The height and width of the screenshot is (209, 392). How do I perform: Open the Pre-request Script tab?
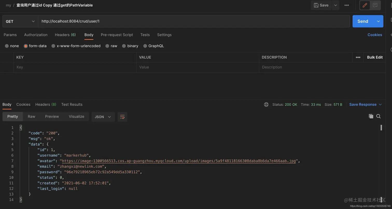click(x=117, y=35)
